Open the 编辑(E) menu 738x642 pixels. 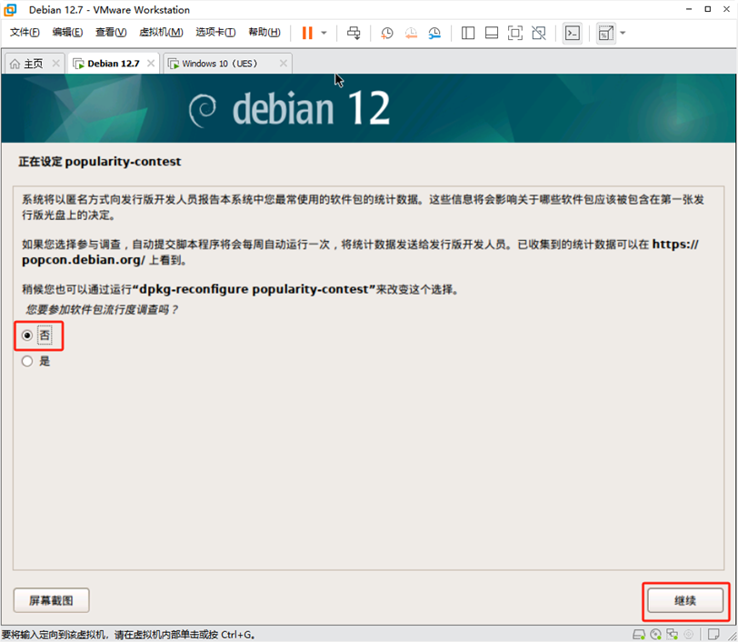67,32
